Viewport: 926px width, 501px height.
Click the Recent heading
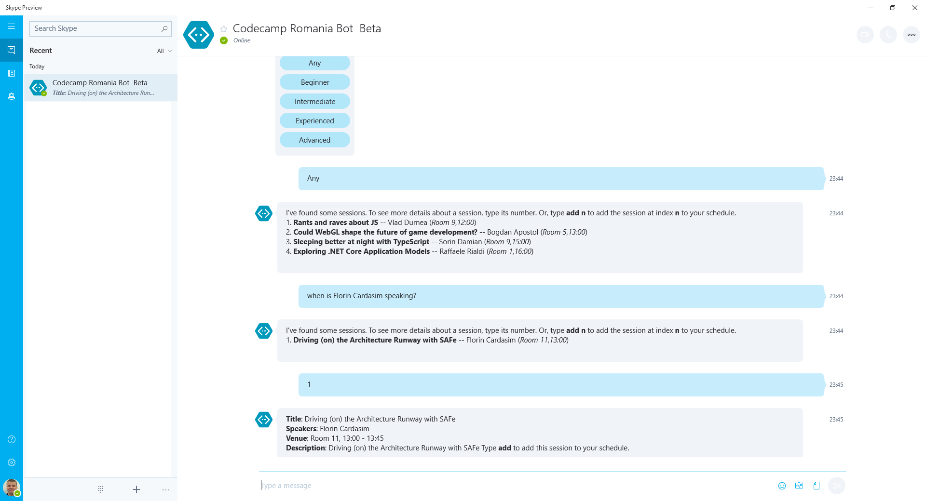41,51
